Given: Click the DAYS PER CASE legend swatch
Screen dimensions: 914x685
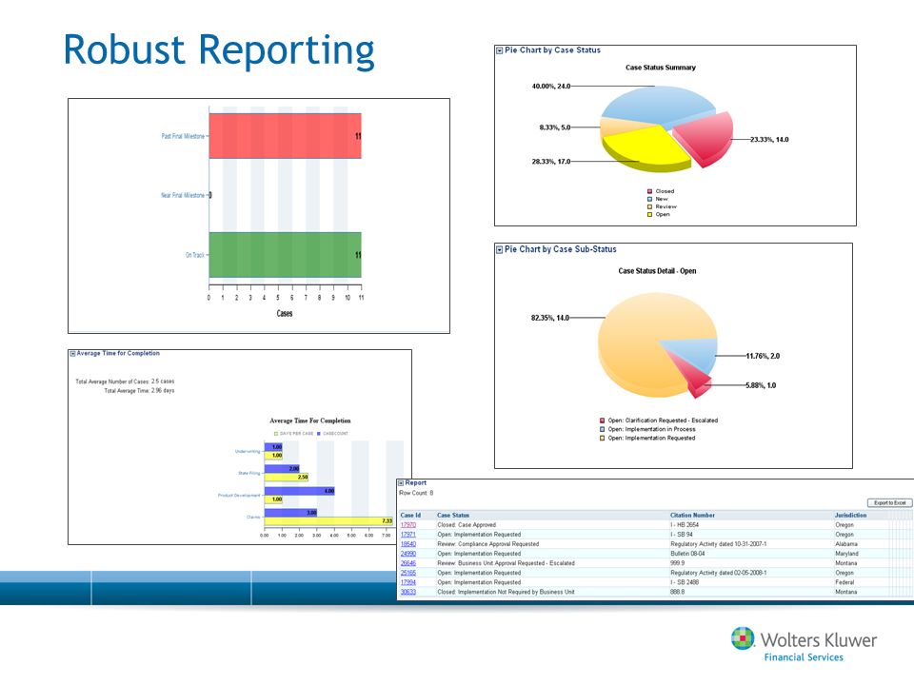Looking at the screenshot, I should pyautogui.click(x=276, y=434).
